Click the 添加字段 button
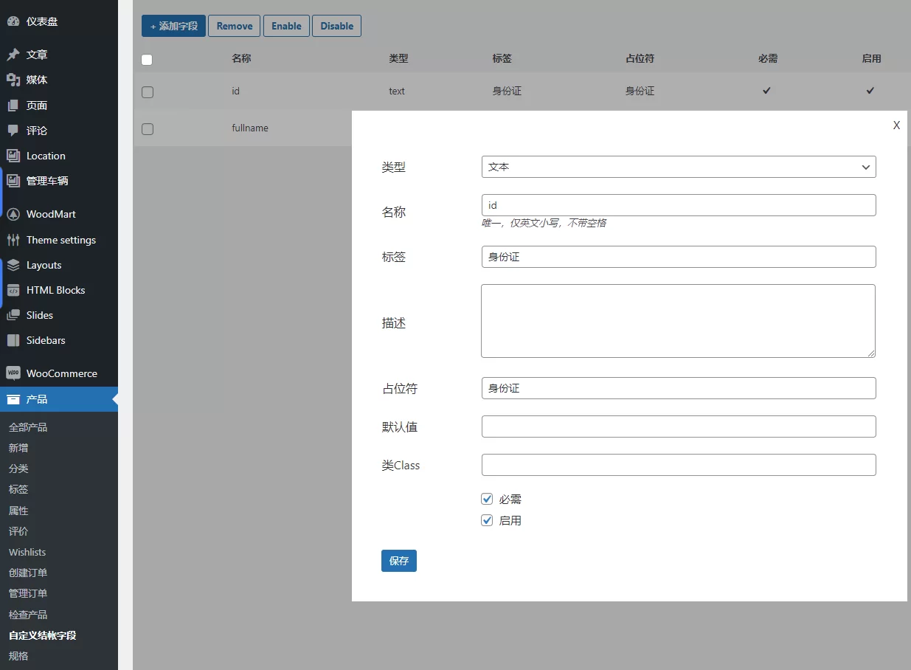 tap(173, 26)
